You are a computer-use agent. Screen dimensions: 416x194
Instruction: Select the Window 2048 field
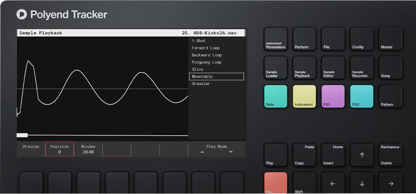pyautogui.click(x=88, y=149)
